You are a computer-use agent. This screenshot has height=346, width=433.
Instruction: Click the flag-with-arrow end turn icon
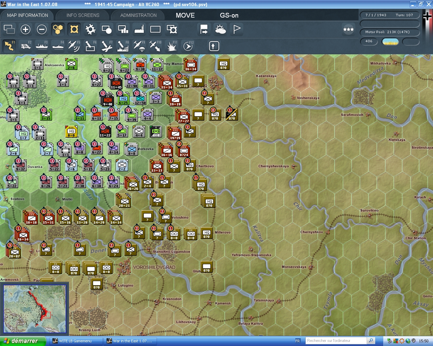coord(204,29)
